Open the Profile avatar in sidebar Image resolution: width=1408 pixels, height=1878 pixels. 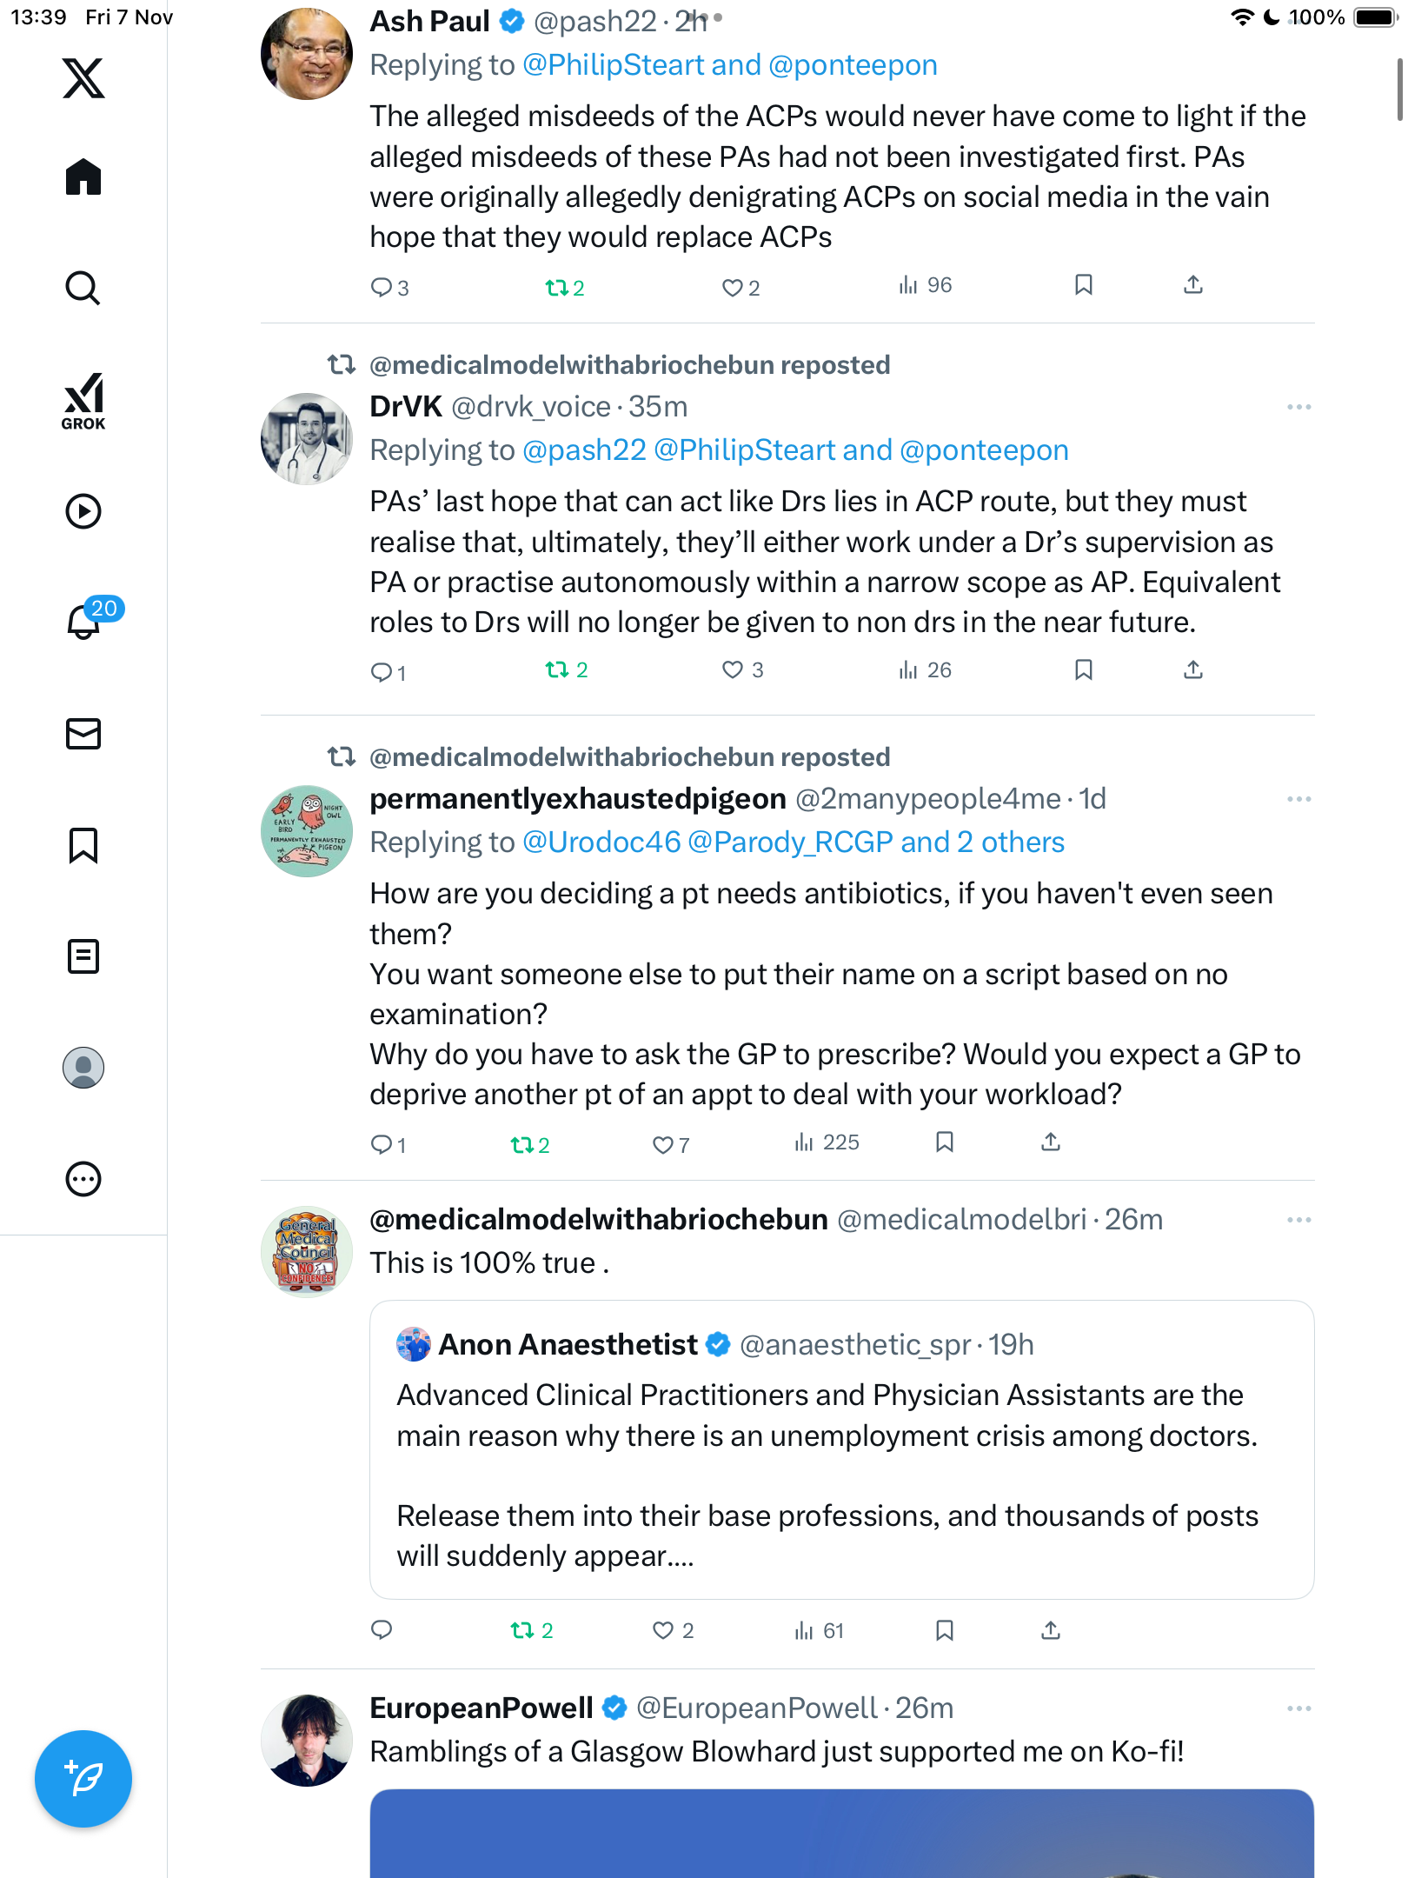(83, 1068)
